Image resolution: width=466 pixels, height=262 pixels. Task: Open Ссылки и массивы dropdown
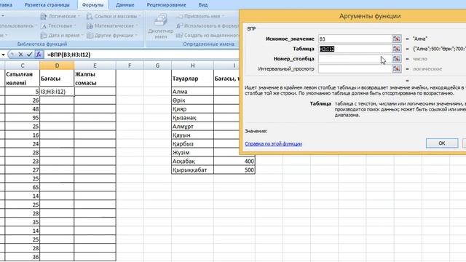[x=114, y=16]
